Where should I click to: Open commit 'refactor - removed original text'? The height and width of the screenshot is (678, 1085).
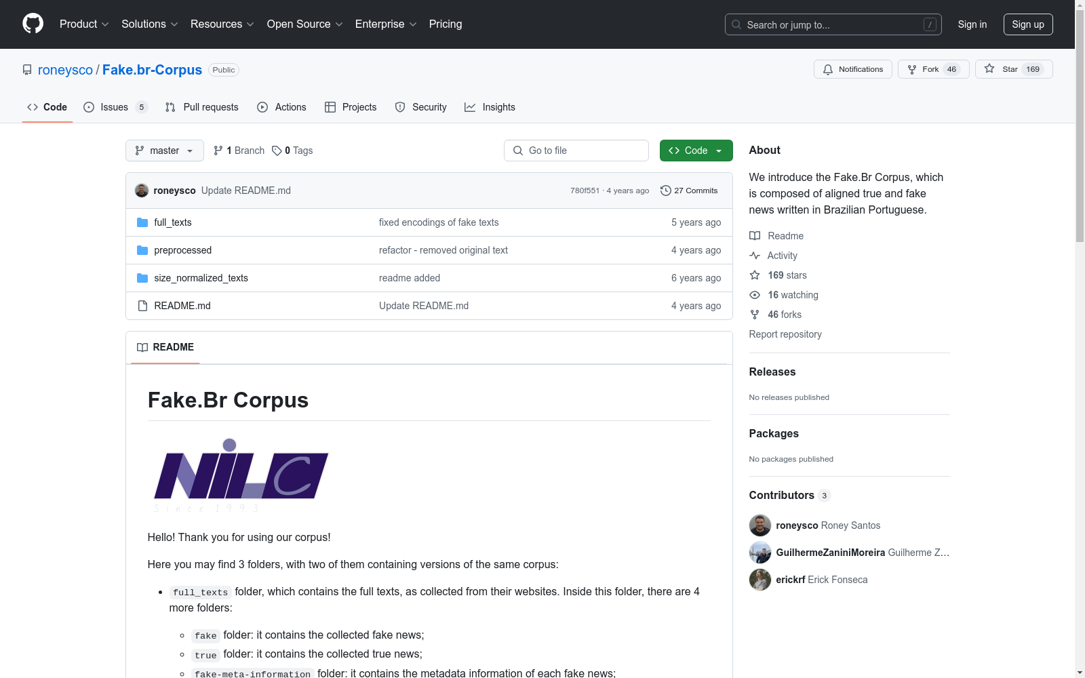tap(443, 250)
